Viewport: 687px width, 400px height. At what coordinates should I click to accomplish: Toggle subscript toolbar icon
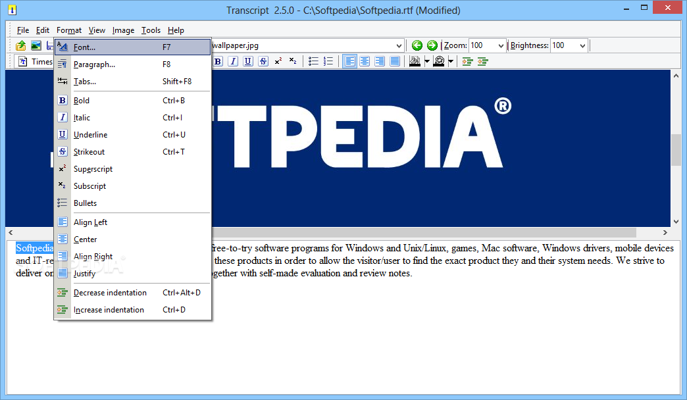pos(293,61)
